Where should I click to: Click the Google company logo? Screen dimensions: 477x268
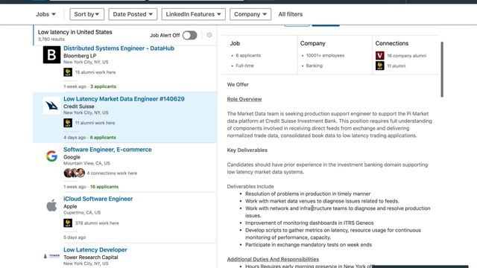click(x=51, y=156)
